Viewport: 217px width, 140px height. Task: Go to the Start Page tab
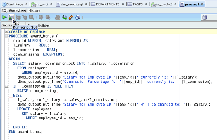[x=15, y=4]
